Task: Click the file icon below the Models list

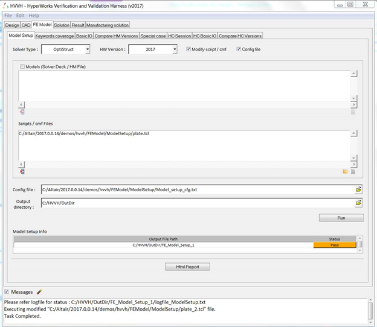Action: point(353,112)
